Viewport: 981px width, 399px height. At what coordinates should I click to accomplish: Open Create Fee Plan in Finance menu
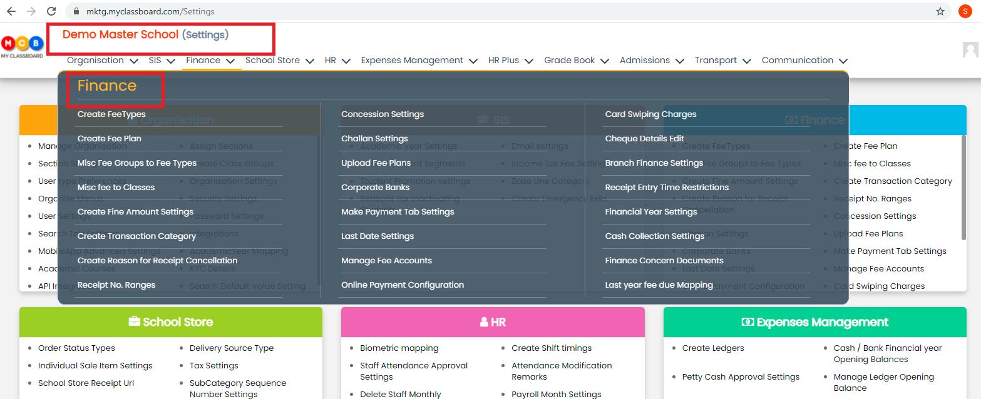110,139
